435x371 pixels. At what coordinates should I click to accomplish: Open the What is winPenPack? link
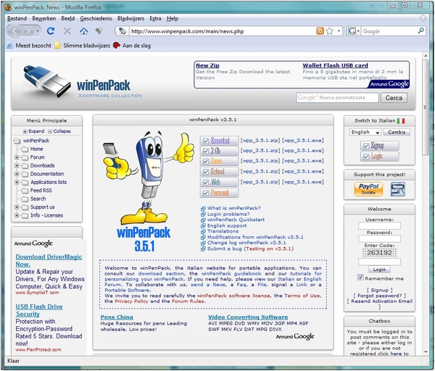tap(234, 208)
